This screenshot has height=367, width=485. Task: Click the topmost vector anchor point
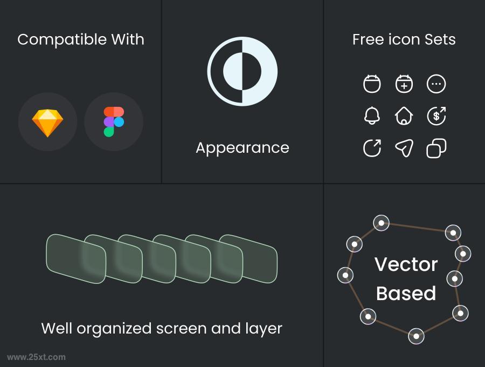(x=381, y=223)
